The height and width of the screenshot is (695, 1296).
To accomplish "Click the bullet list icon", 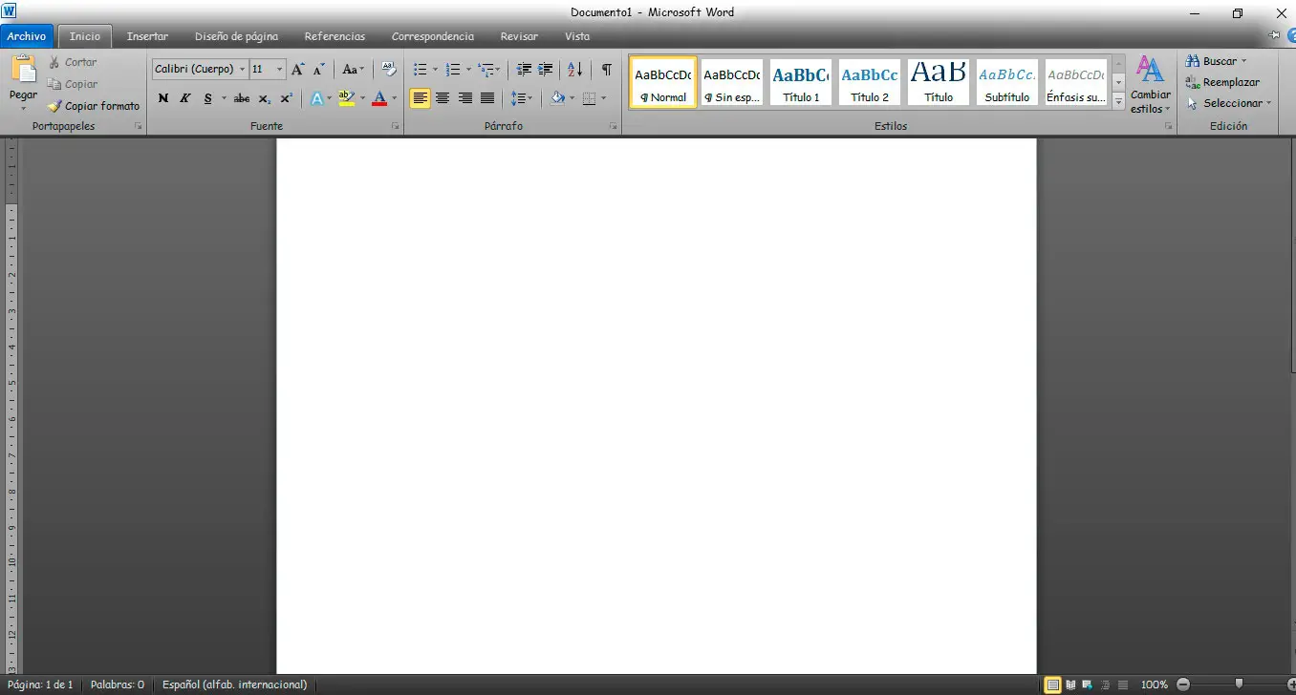I will pyautogui.click(x=420, y=70).
